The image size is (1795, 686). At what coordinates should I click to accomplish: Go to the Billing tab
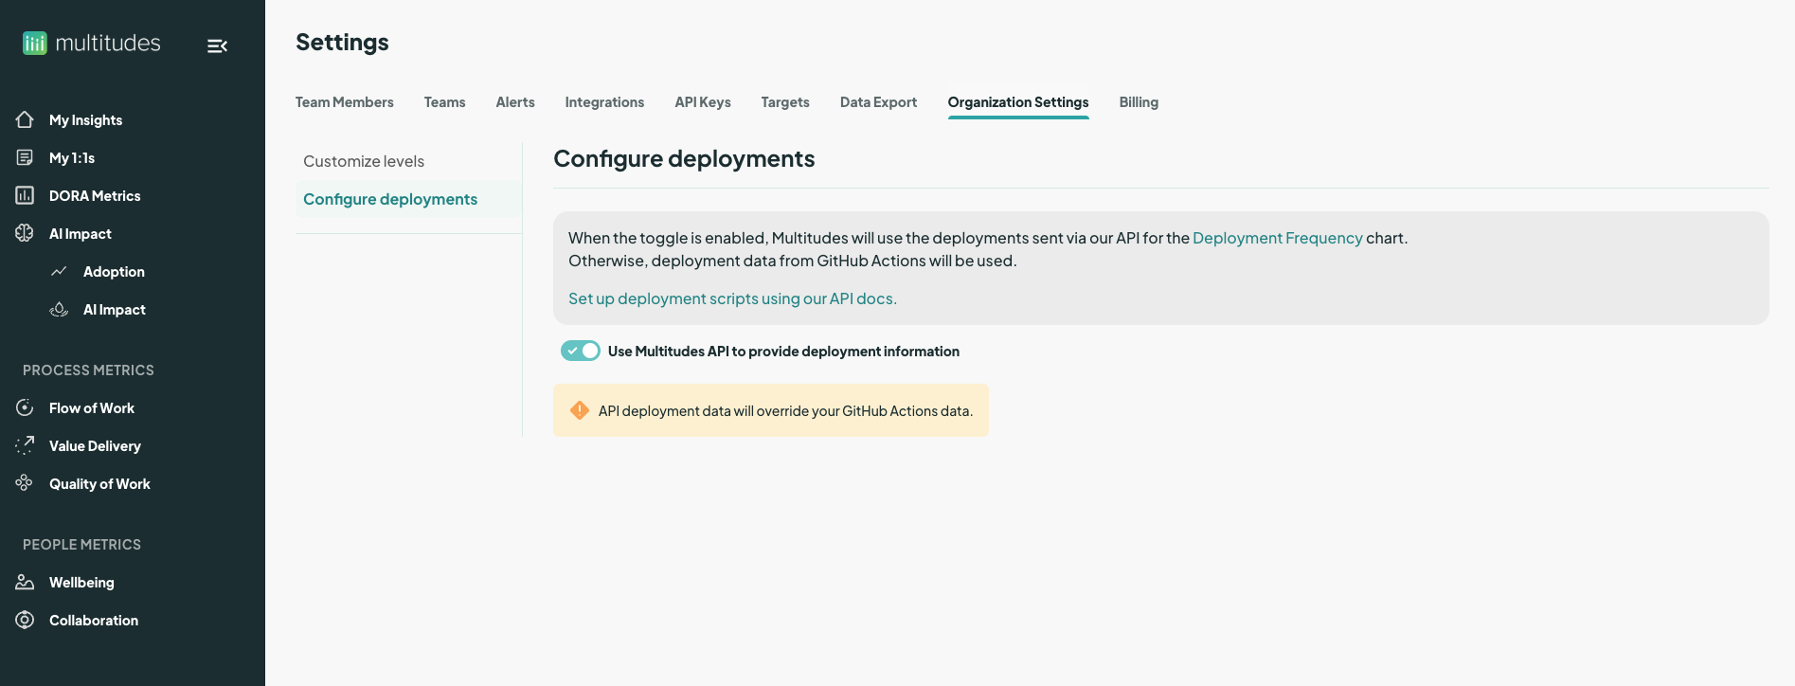coord(1138,102)
